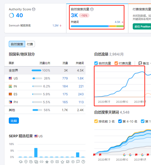Image resolution: width=151 pixels, height=165 pixels.
Task: Switch to the 自然搜索 tab
Action: (x=17, y=44)
